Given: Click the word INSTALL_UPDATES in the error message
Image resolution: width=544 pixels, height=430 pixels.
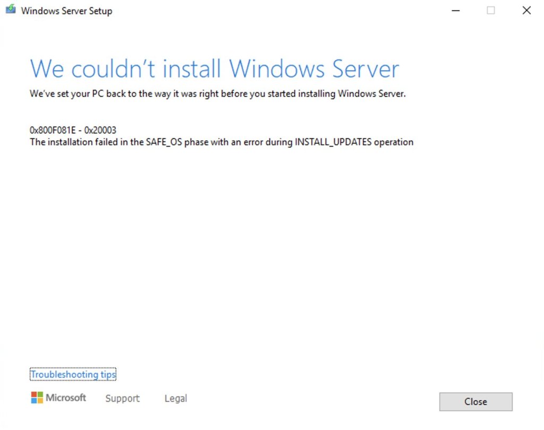Looking at the screenshot, I should tap(333, 142).
